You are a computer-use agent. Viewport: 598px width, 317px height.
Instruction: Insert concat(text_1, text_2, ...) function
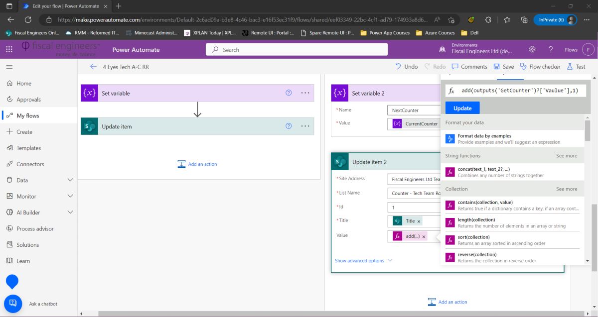coord(513,172)
